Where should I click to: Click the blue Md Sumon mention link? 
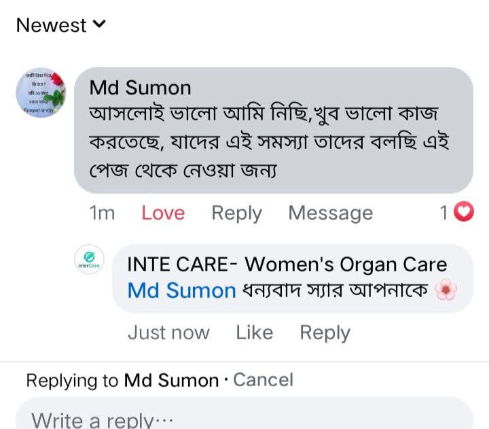(181, 290)
